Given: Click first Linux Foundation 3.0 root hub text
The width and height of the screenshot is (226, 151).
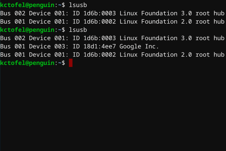Looking at the screenshot, I should coord(172,13).
